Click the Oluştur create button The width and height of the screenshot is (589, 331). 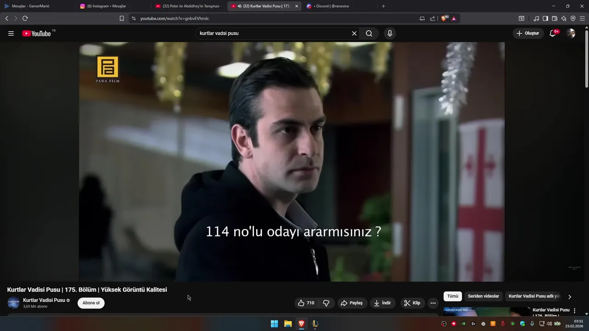tap(528, 34)
